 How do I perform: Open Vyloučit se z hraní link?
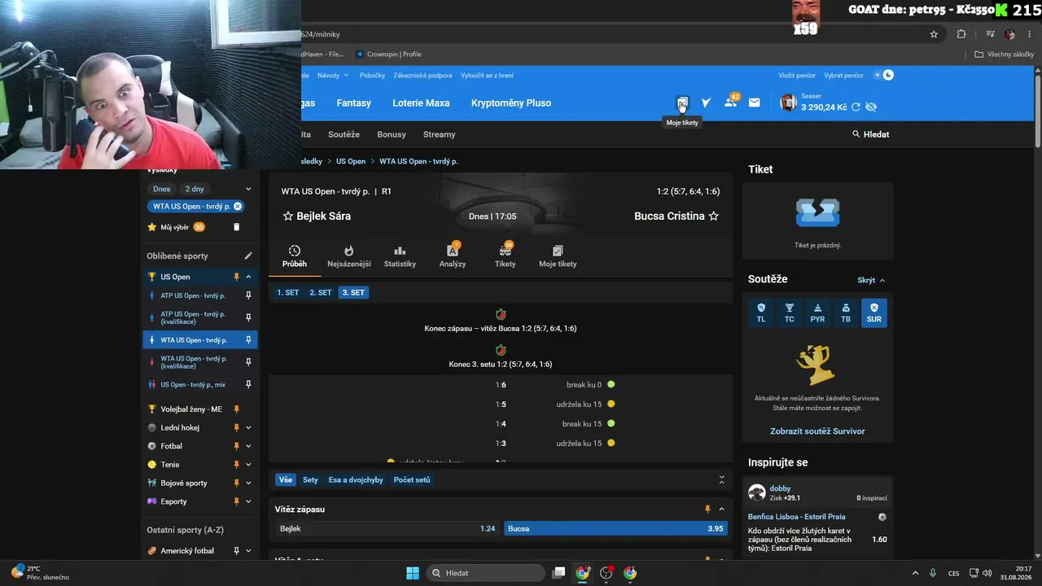(x=487, y=76)
